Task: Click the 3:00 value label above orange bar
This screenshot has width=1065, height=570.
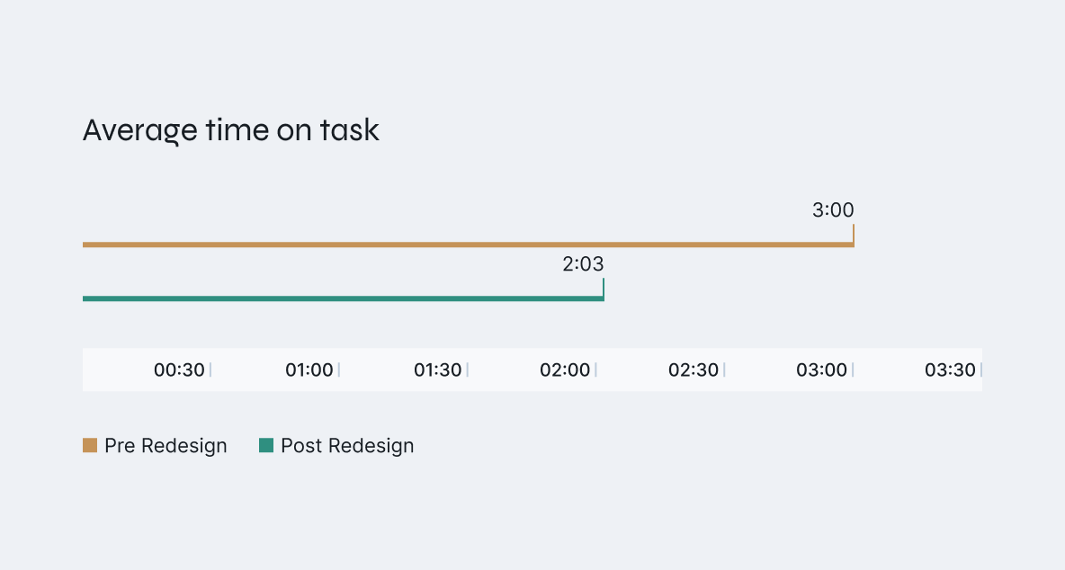Action: tap(832, 210)
